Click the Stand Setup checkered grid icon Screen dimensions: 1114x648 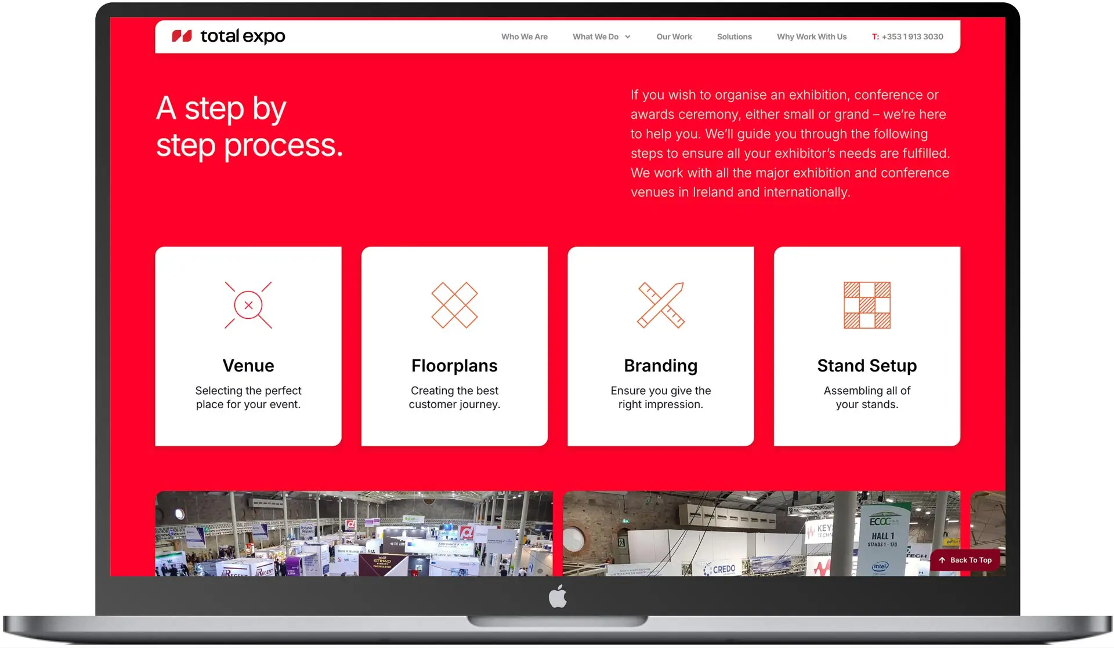(867, 305)
